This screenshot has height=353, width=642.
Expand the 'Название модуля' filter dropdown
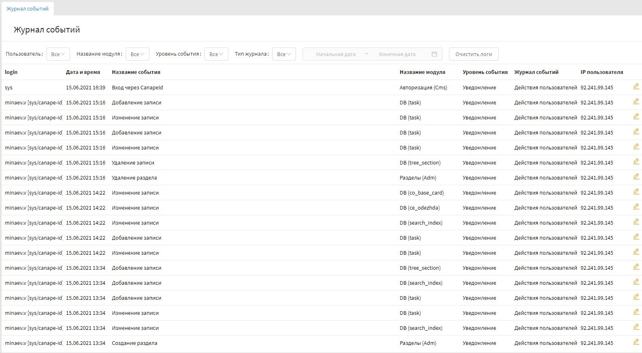pos(137,54)
